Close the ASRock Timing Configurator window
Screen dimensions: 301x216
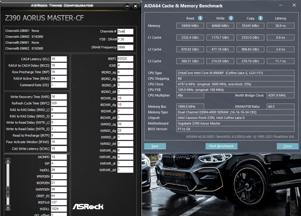pos(135,6)
